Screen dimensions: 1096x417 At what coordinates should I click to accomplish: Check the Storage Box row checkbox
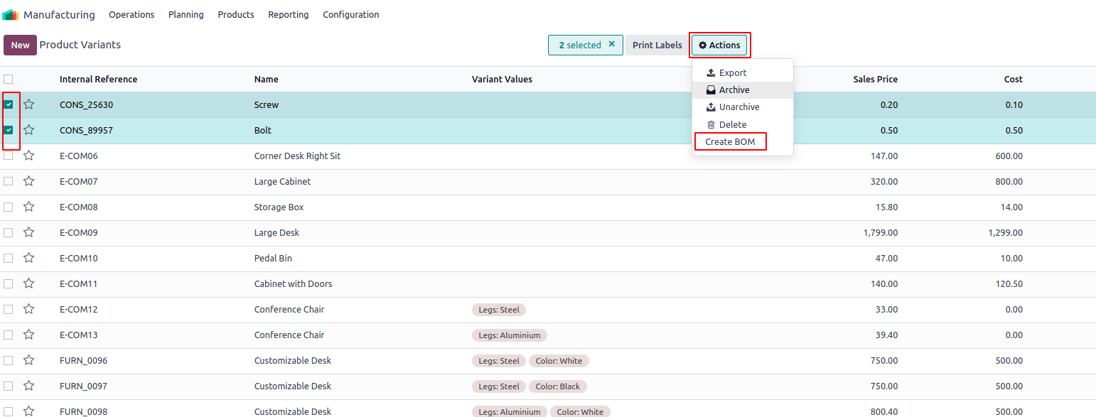9,207
